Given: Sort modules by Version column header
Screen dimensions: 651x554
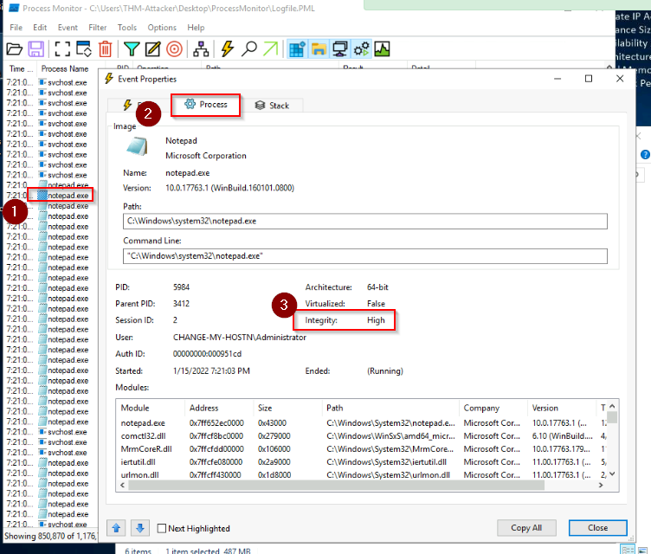Looking at the screenshot, I should click(562, 408).
